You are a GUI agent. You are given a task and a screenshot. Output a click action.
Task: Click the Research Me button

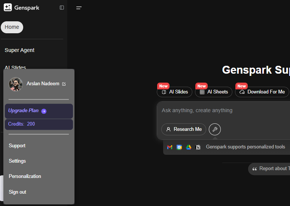click(x=184, y=129)
